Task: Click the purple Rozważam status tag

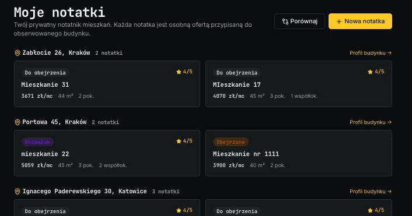Action: tap(37, 142)
